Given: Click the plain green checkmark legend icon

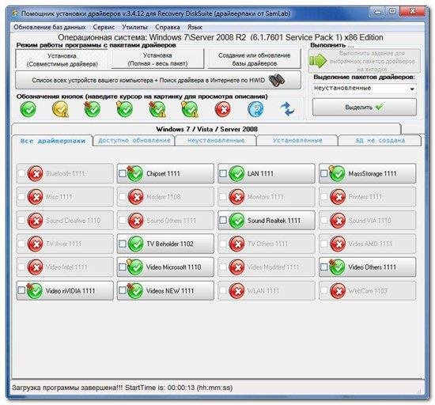Looking at the screenshot, I should pos(28,109).
